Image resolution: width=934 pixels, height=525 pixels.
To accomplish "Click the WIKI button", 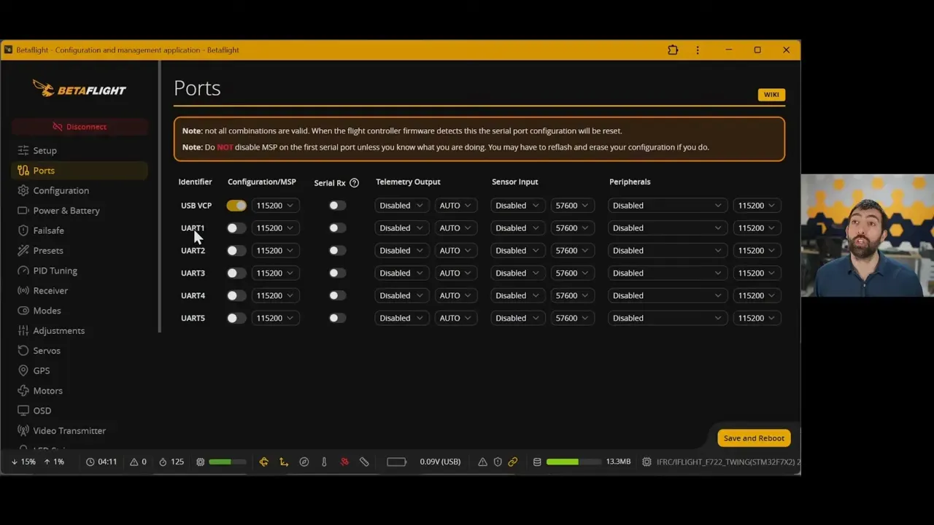I will [771, 95].
